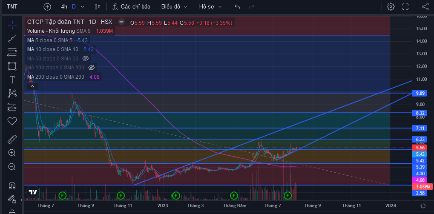
Task: Open the F marker right of Tháng 7 2023
Action: click(288, 196)
